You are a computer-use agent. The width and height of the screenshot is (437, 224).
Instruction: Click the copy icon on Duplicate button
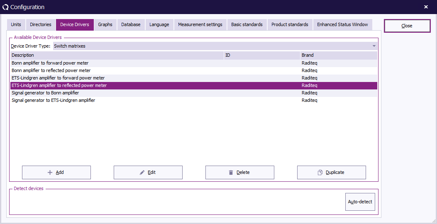click(x=320, y=173)
